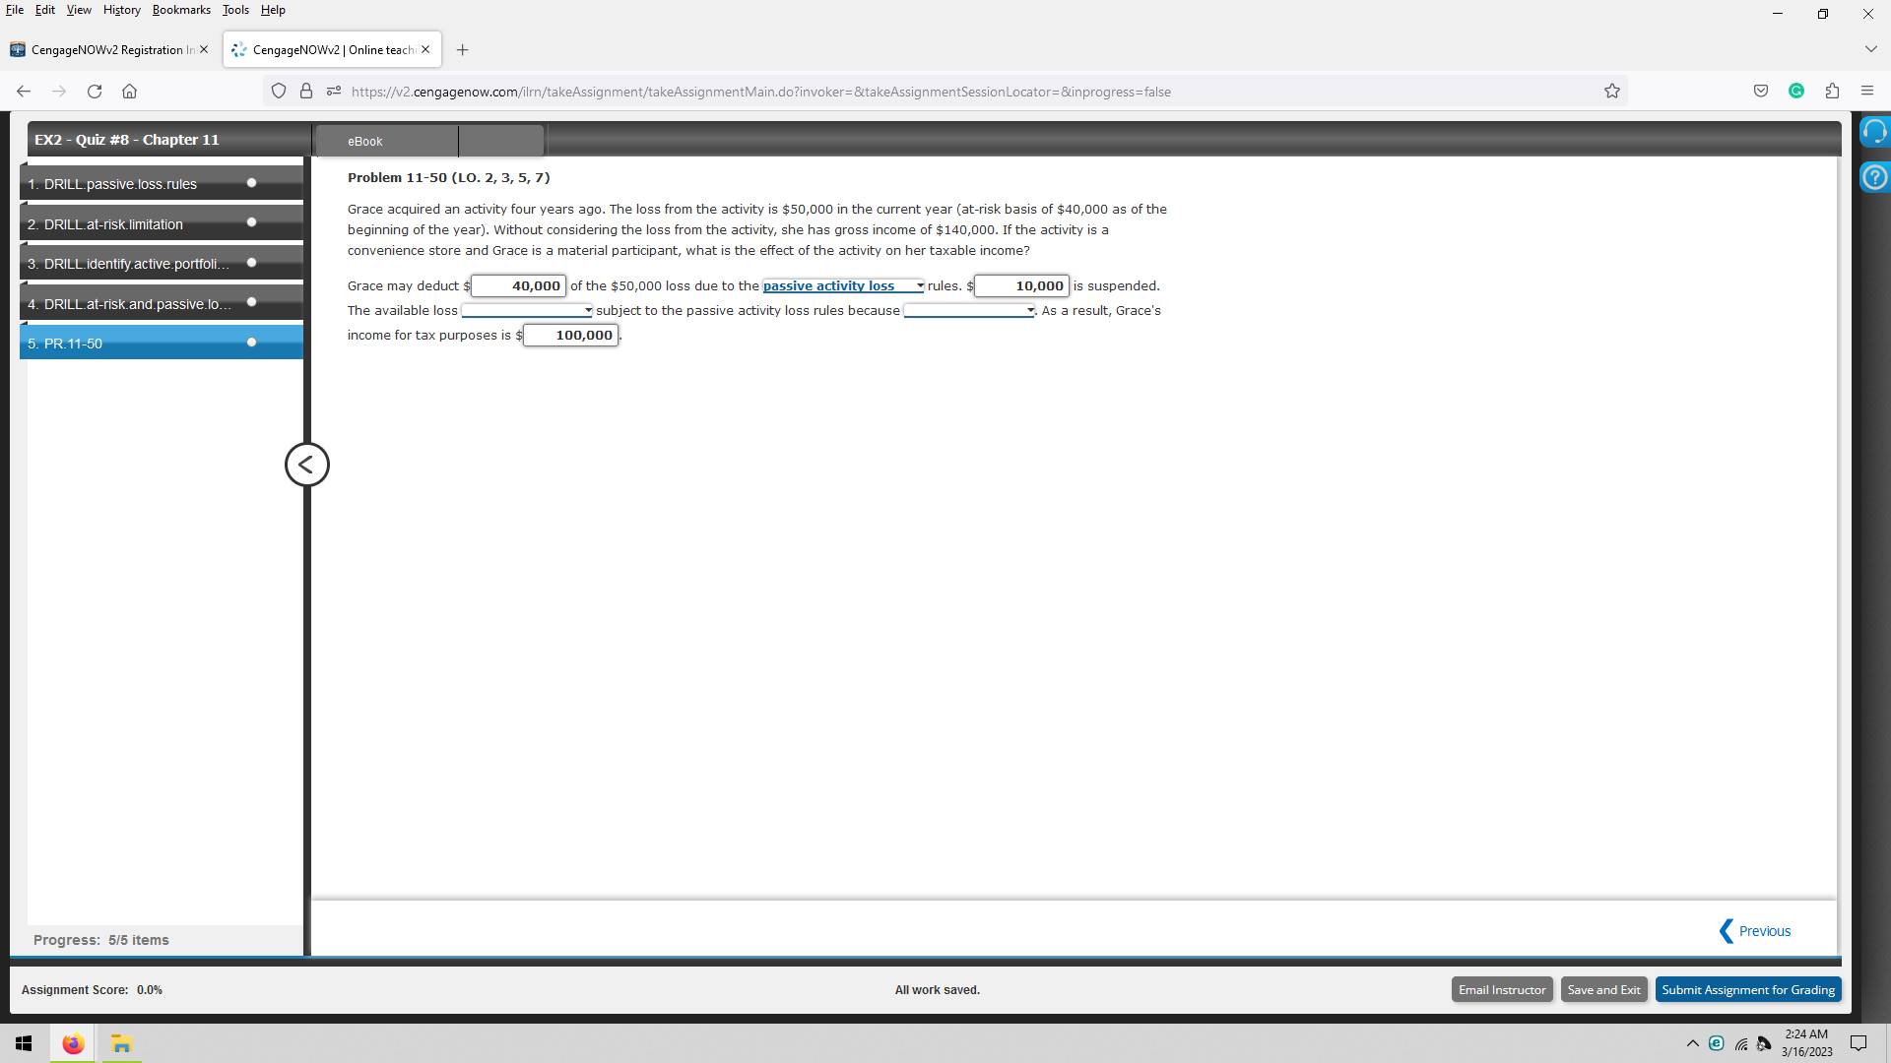Open the Bookmarks menu

pos(181,10)
